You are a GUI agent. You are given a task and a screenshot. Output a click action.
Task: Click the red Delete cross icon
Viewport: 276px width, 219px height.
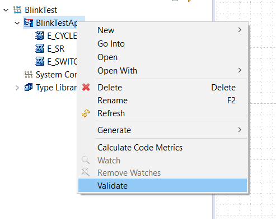point(86,87)
